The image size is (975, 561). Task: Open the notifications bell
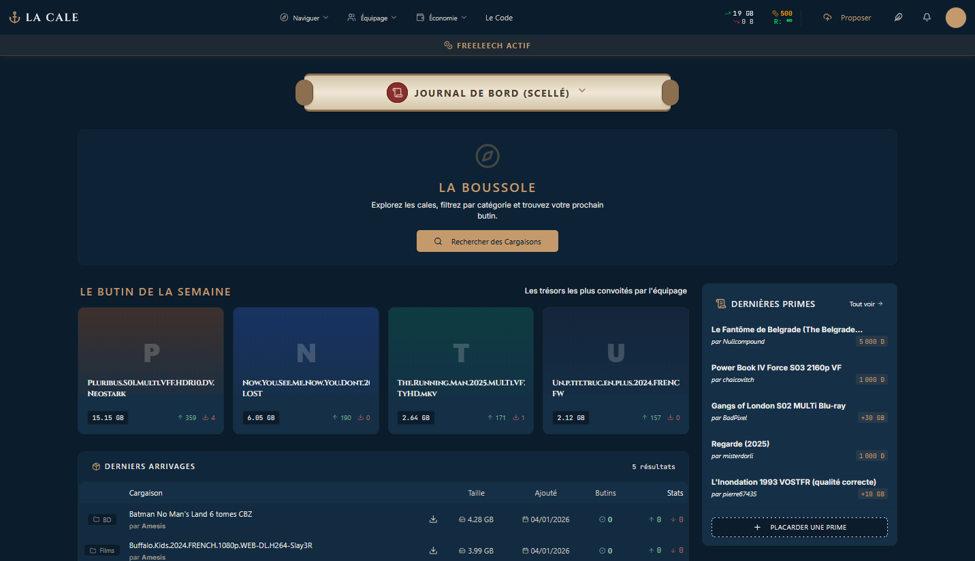[x=927, y=18]
